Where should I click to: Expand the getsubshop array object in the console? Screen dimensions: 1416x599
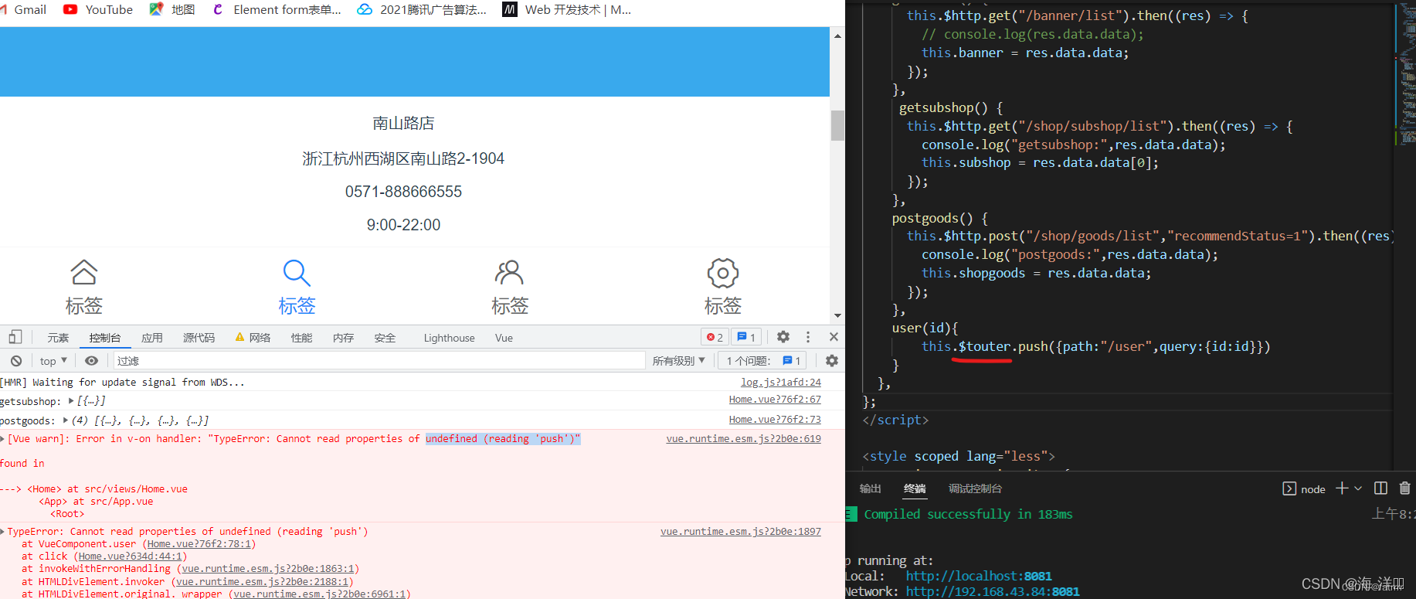click(x=71, y=401)
